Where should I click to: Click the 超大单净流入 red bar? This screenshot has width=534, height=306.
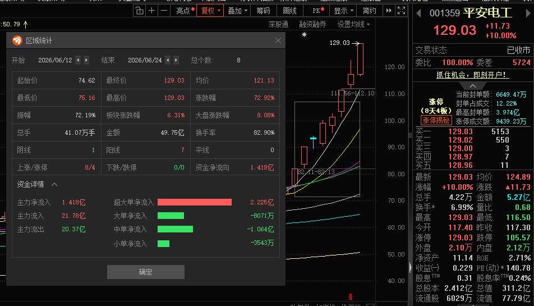195,203
